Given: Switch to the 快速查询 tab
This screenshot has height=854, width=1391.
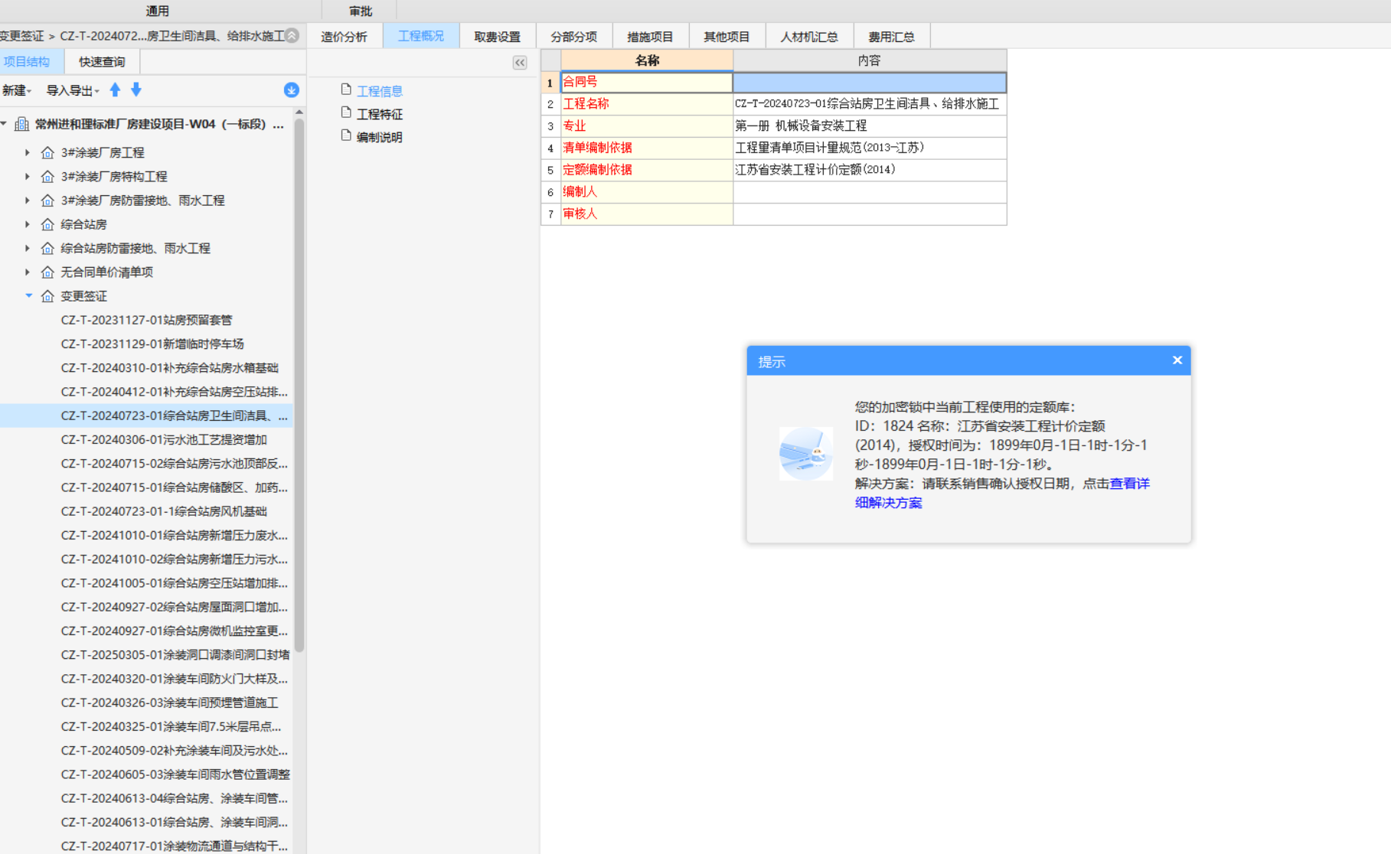Looking at the screenshot, I should (102, 62).
